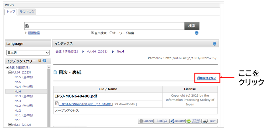Click inside the search text field
268x130 pixels.
coord(106,26)
